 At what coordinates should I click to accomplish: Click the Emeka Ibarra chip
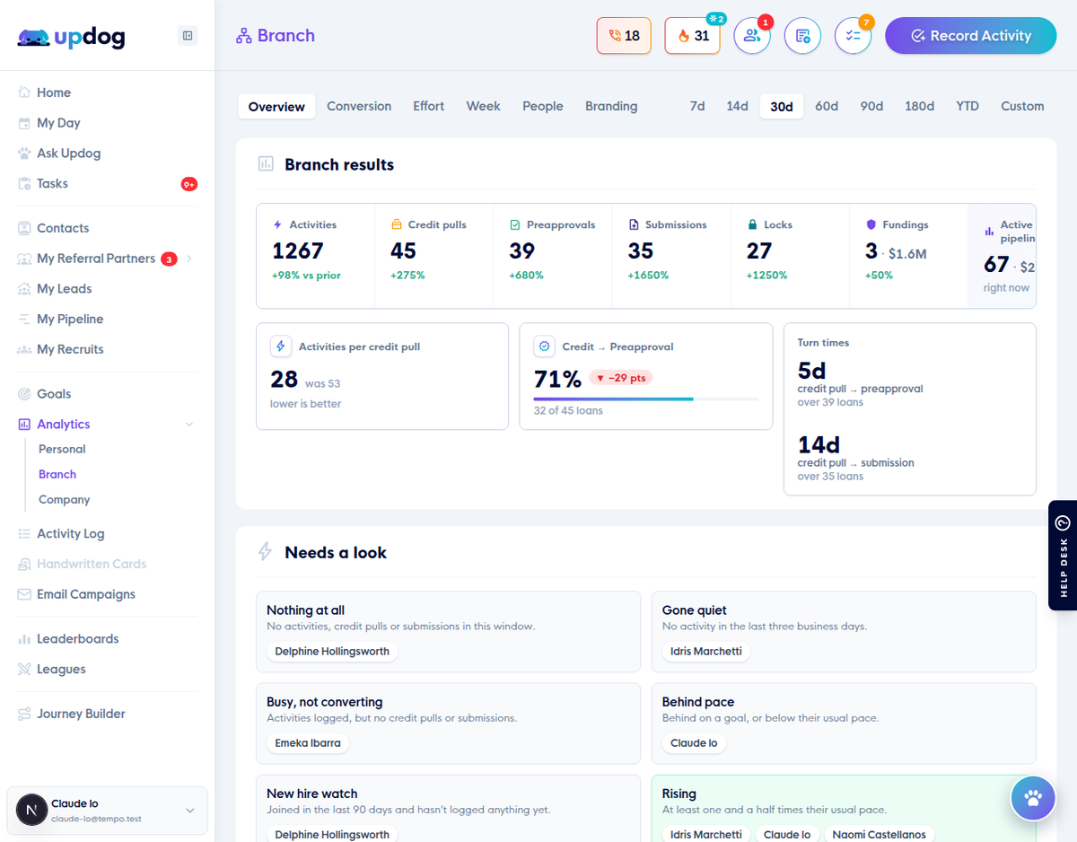click(x=308, y=743)
